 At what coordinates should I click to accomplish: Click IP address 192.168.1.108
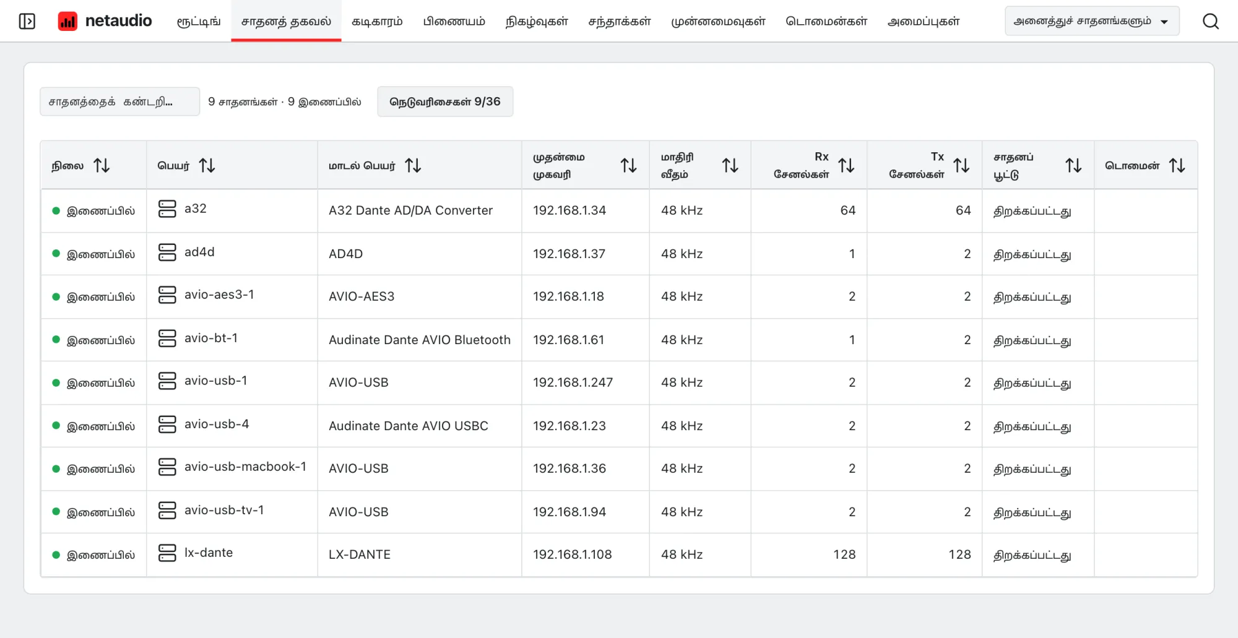pyautogui.click(x=573, y=554)
